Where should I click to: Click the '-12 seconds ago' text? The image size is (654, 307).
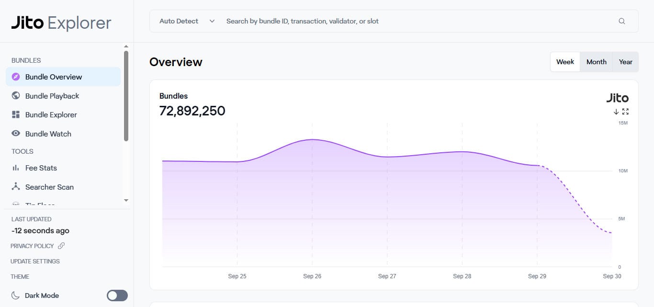(40, 230)
